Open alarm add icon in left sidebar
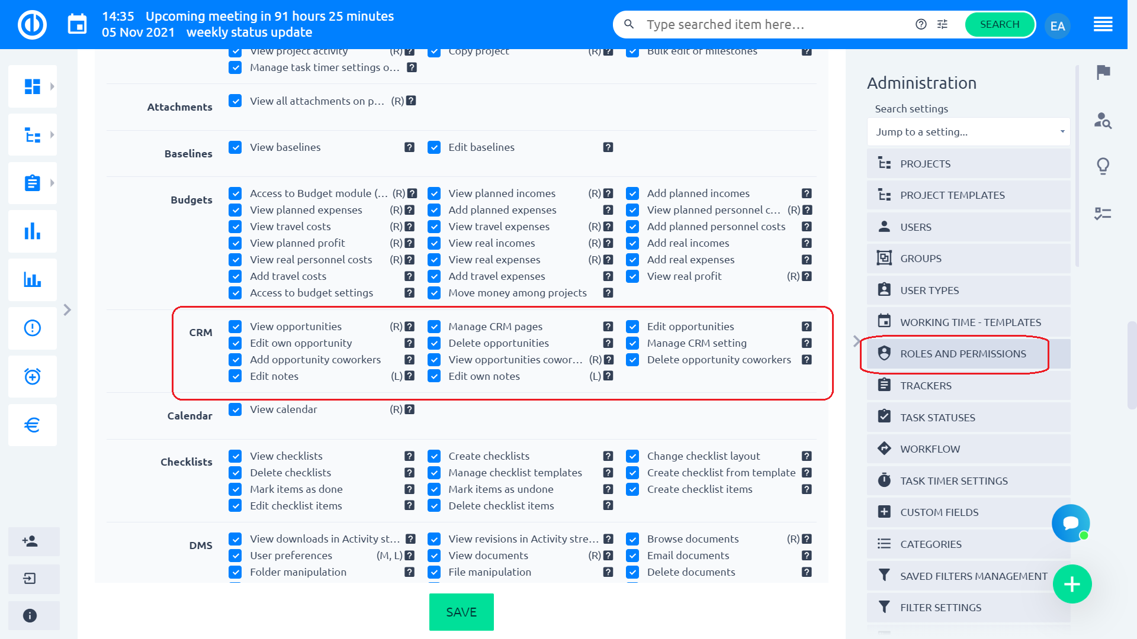The height and width of the screenshot is (639, 1137). coord(33,376)
